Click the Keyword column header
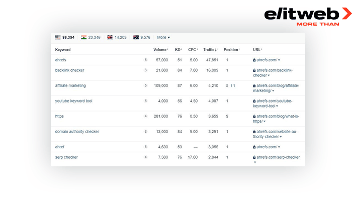This screenshot has height=199, width=356. [x=63, y=50]
